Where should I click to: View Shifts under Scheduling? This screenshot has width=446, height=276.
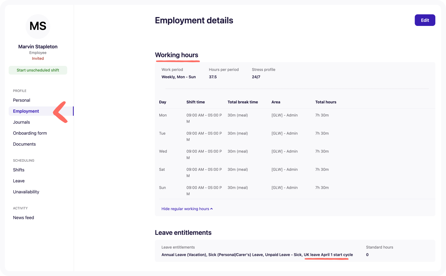click(19, 170)
